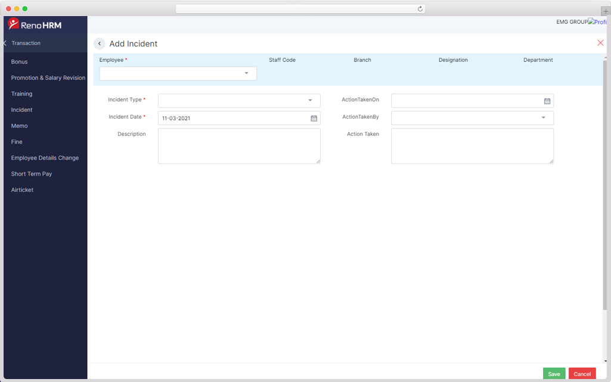Click the back arrow beside Add Incident
611x382 pixels.
point(100,43)
